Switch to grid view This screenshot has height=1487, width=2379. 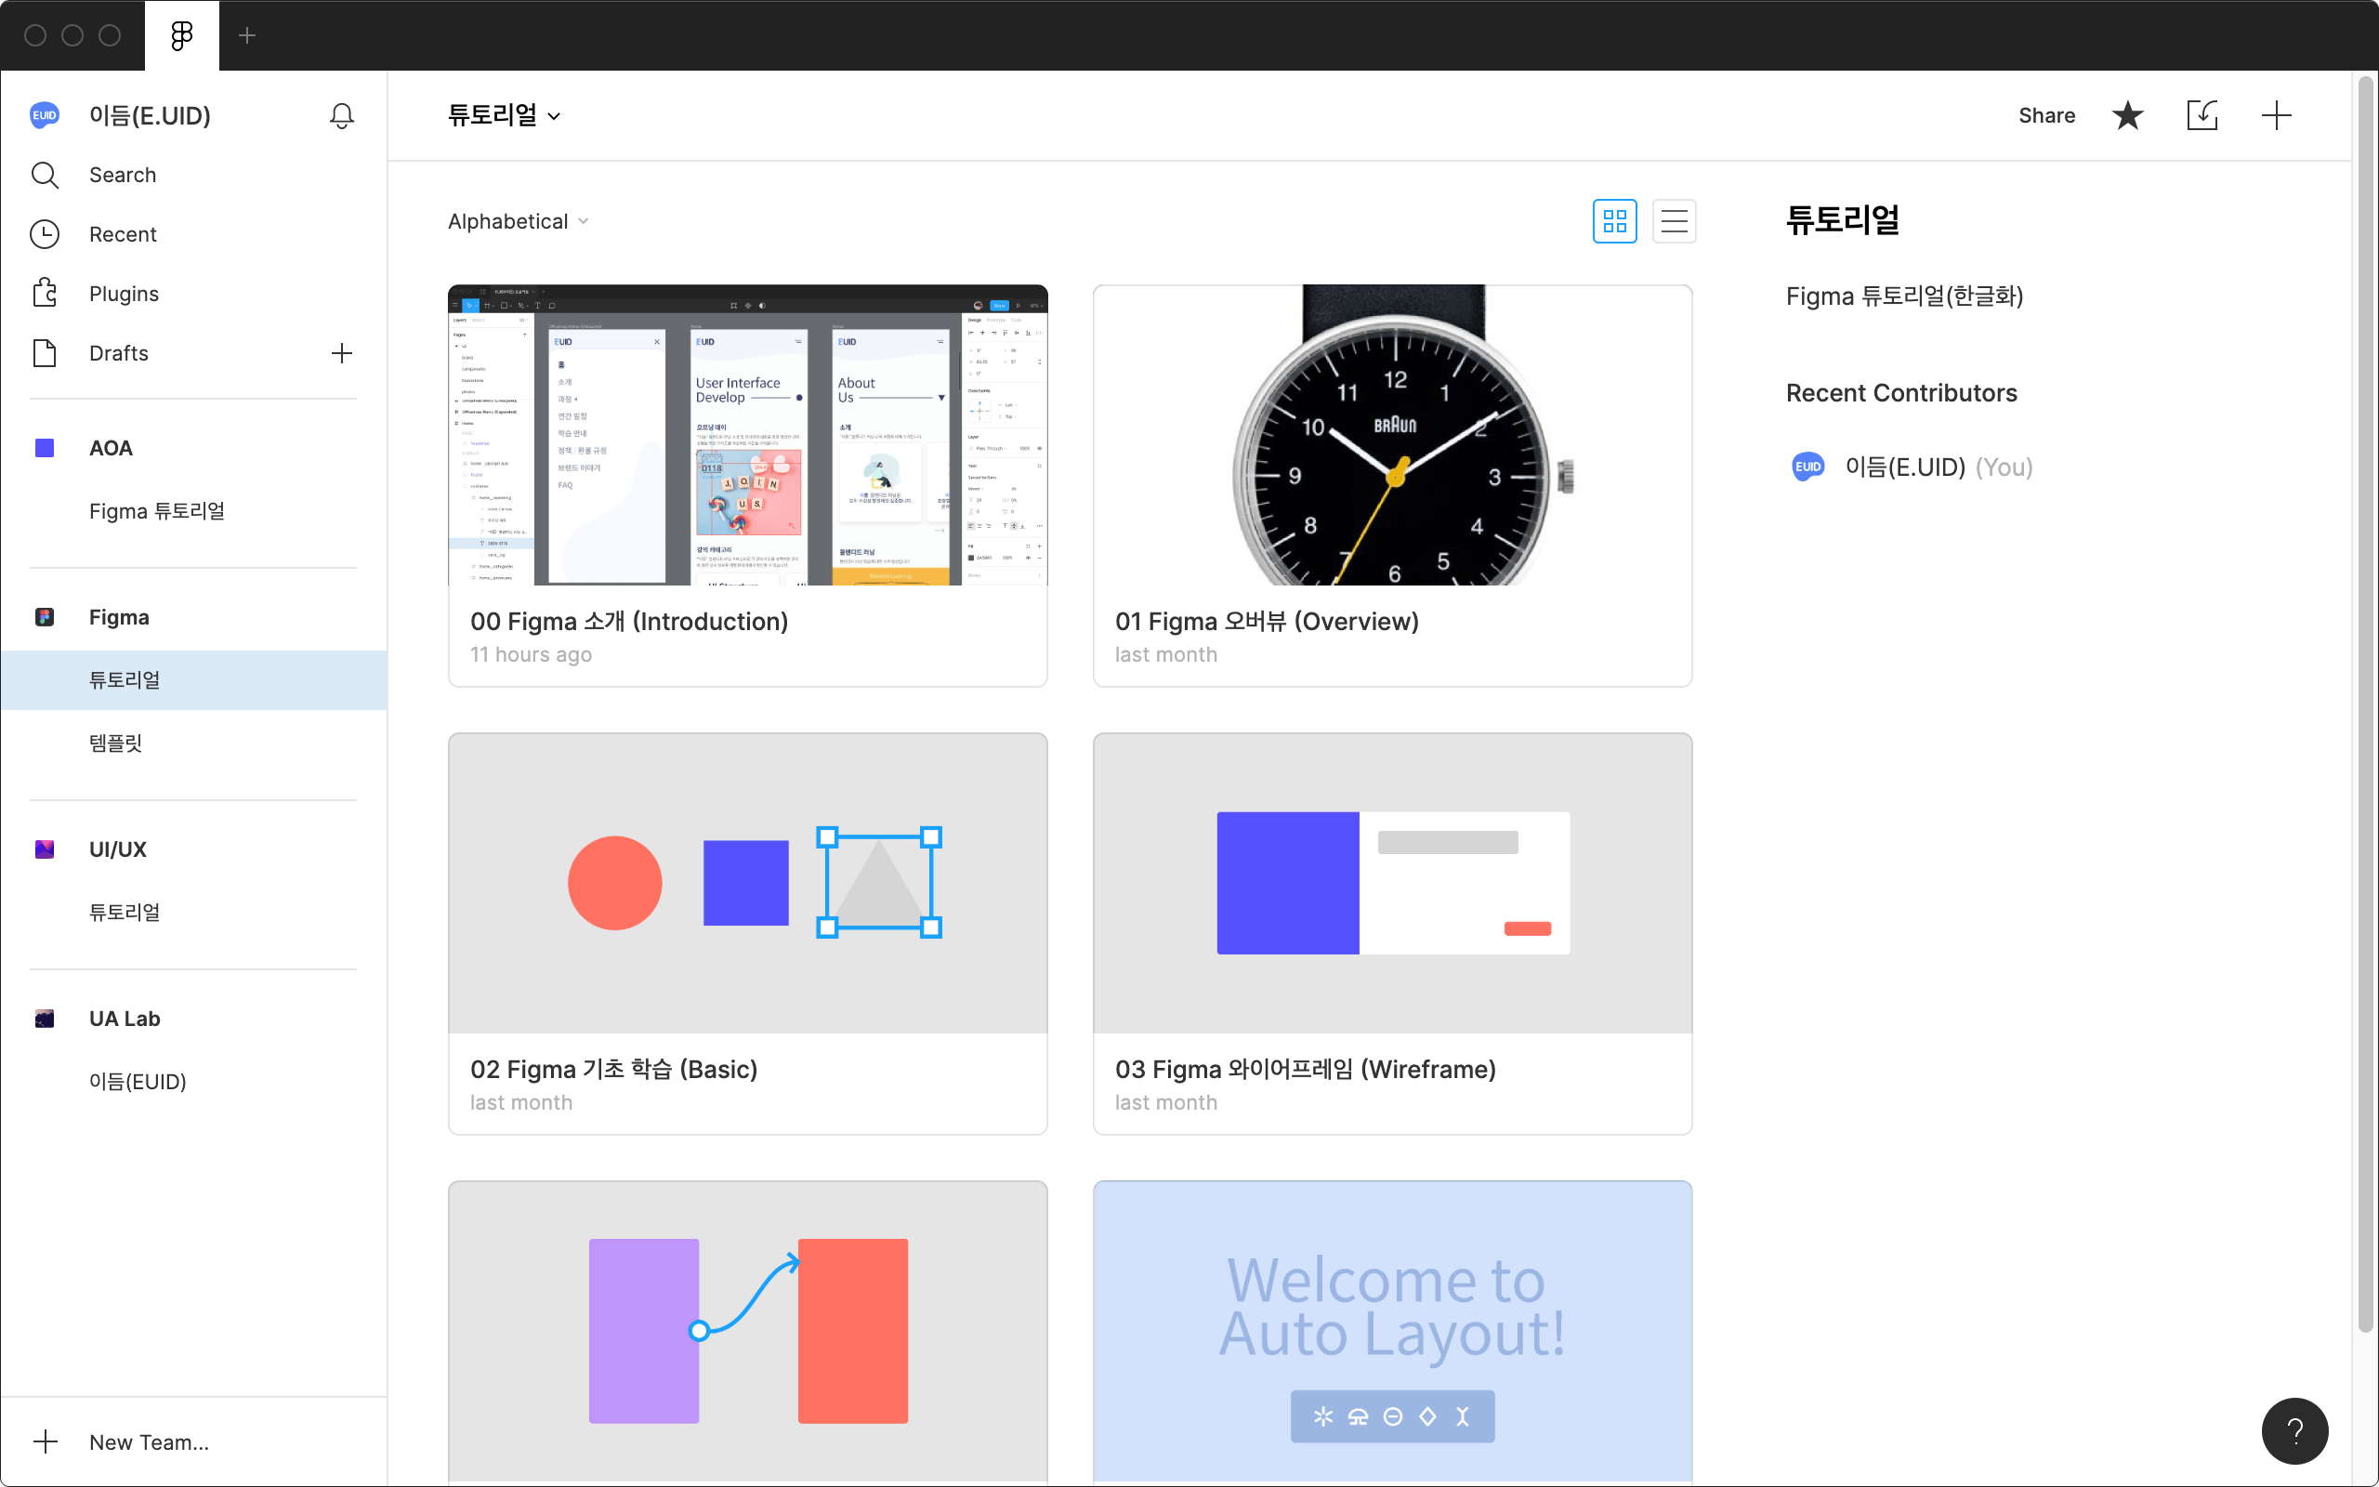click(1614, 221)
